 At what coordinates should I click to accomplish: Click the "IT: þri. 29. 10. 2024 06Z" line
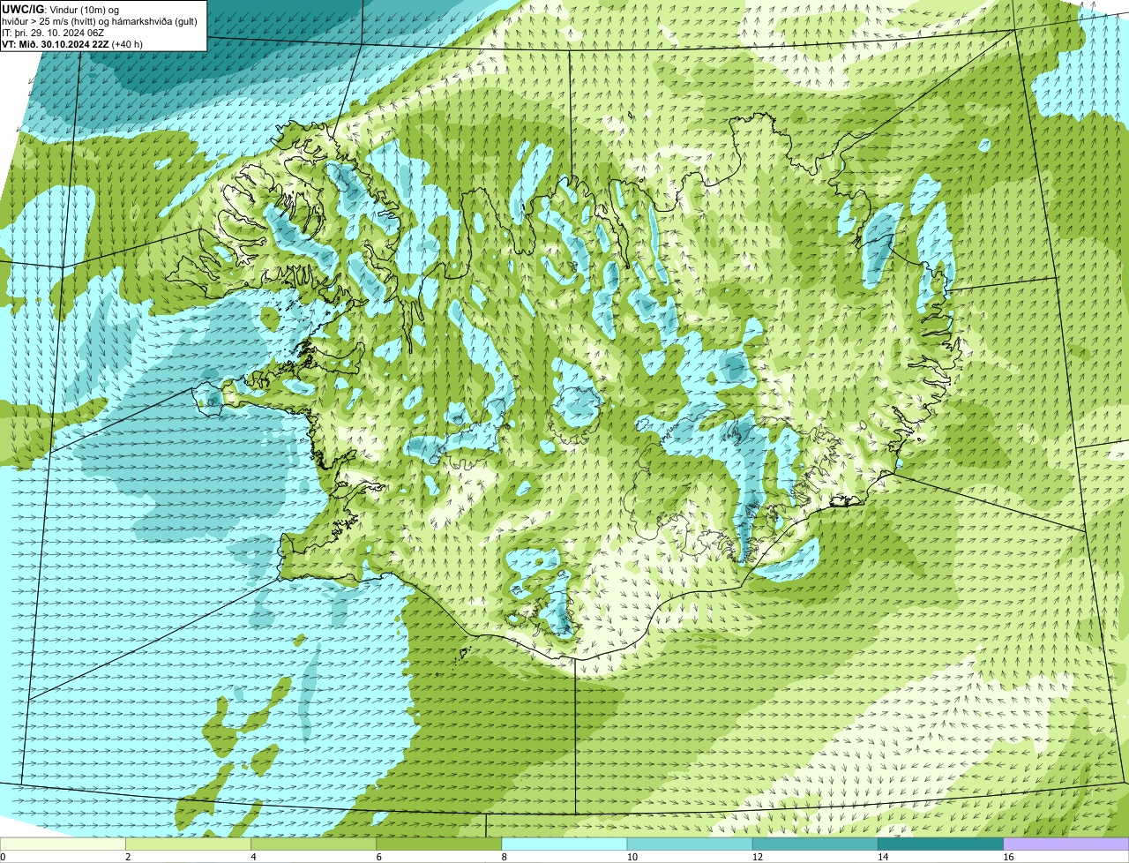(x=53, y=32)
